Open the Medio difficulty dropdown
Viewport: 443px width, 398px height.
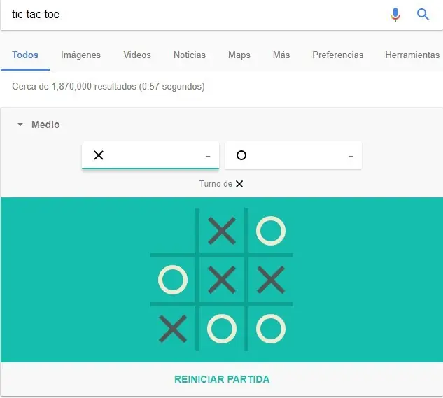click(x=39, y=125)
